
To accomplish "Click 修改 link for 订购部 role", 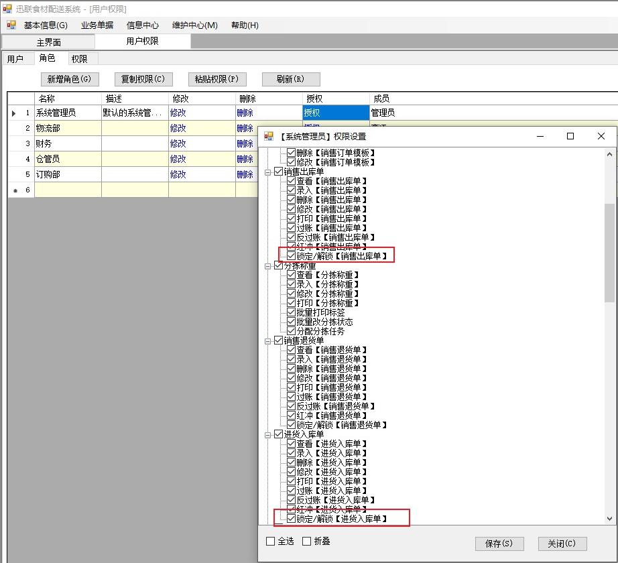I will tap(178, 174).
